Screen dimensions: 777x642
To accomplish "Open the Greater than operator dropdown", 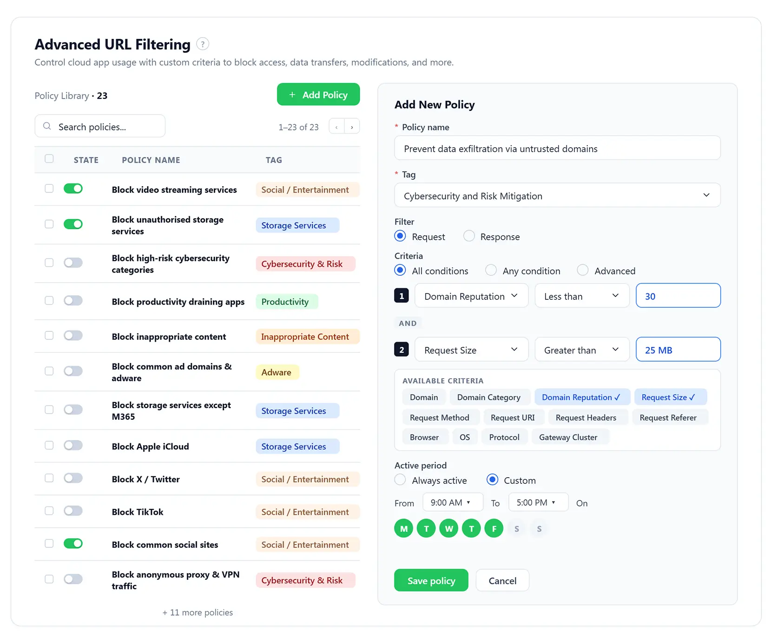I will (x=582, y=350).
